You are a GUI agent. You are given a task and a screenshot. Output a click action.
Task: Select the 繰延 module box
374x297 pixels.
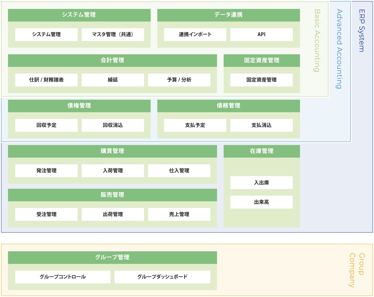[x=113, y=80]
